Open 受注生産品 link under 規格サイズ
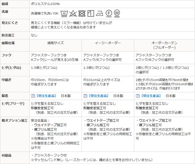Viewport: 195px width, 164px height. coord(46,96)
